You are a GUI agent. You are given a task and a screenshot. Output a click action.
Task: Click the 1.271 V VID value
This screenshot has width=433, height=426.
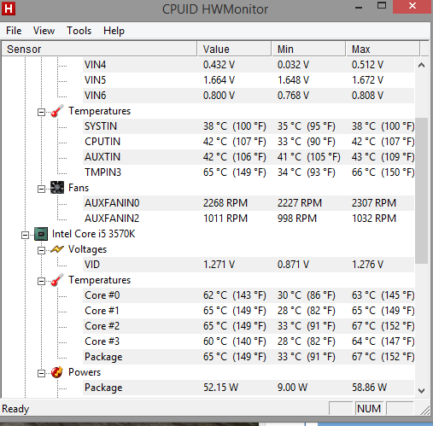tap(219, 265)
